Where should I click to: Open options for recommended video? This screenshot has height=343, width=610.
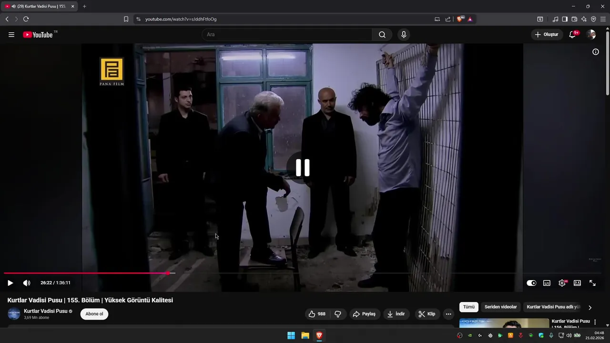[x=595, y=323]
